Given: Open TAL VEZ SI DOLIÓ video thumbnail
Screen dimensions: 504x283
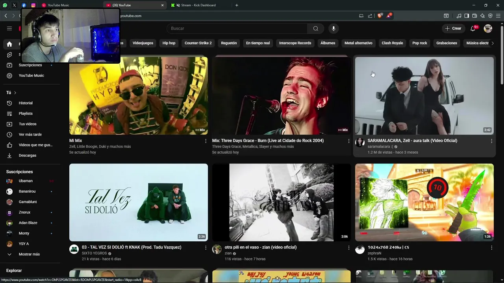Looking at the screenshot, I should pyautogui.click(x=139, y=202).
